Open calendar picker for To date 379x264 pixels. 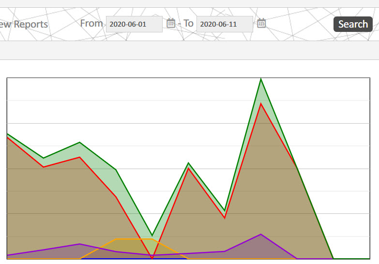[261, 23]
